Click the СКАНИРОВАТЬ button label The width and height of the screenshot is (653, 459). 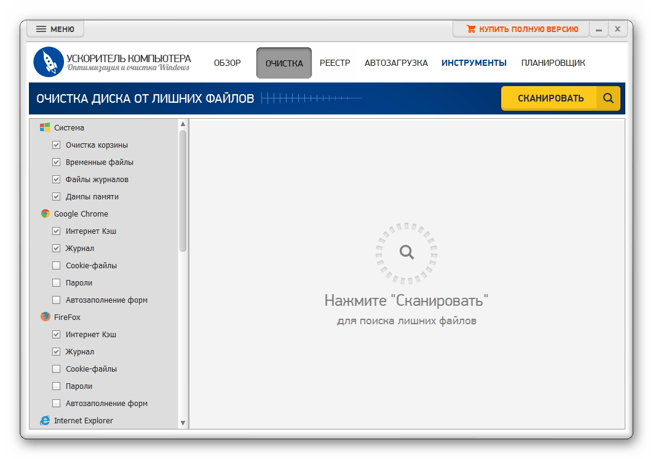pyautogui.click(x=550, y=98)
